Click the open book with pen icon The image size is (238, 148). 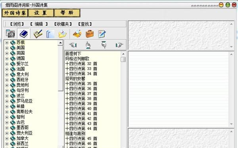pyautogui.click(x=38, y=34)
